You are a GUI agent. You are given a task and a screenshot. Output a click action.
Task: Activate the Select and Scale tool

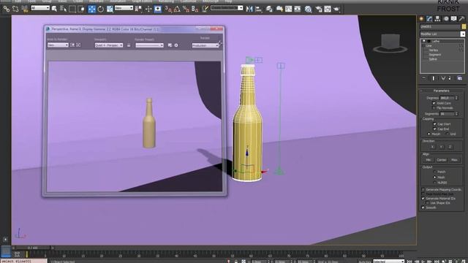pos(110,9)
